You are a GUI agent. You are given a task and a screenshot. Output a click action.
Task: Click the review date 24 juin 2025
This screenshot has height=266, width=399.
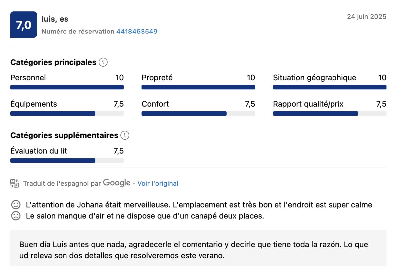(367, 17)
